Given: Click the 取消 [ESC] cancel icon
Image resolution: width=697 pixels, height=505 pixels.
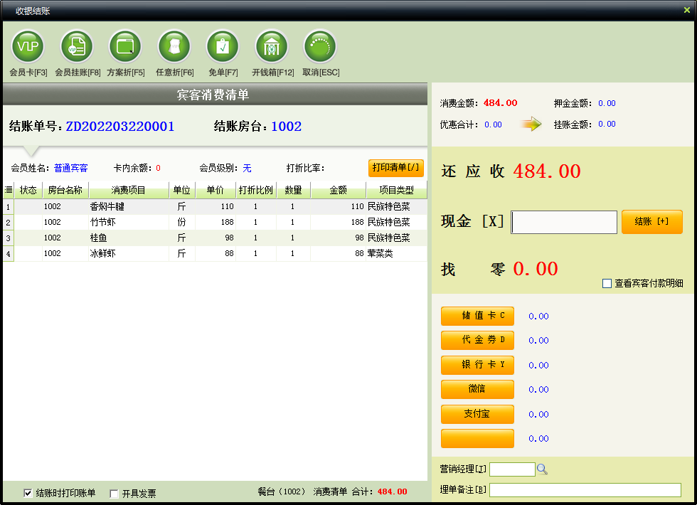Looking at the screenshot, I should 320,47.
